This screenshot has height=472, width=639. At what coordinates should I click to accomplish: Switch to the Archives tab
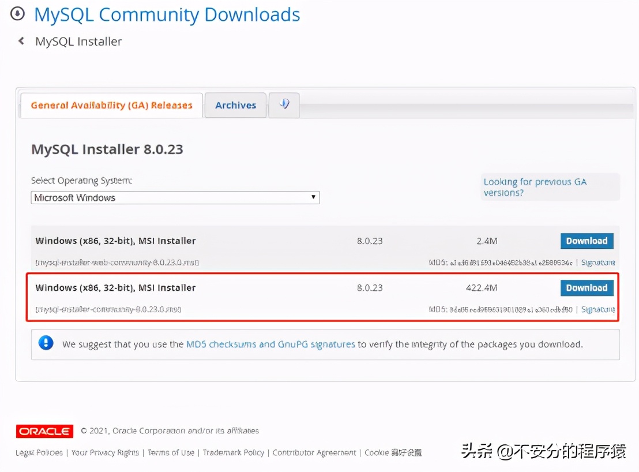click(x=235, y=106)
